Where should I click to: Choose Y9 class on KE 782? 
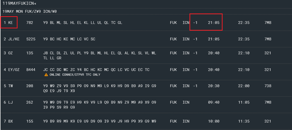(x=45, y=23)
